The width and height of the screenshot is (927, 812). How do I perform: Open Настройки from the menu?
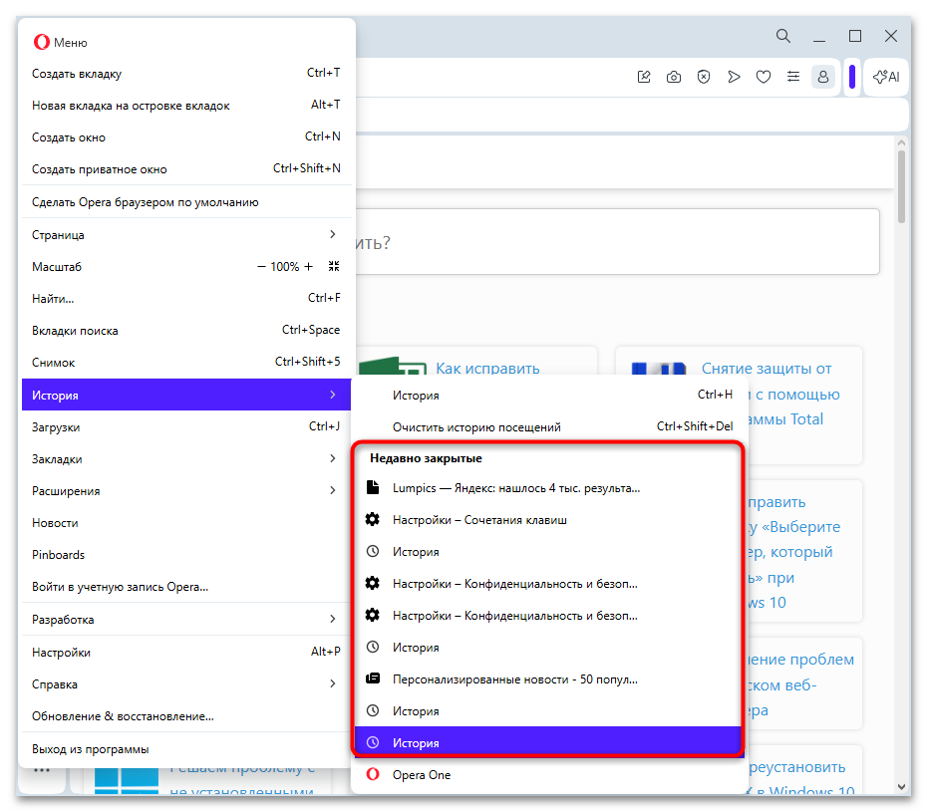(186, 653)
